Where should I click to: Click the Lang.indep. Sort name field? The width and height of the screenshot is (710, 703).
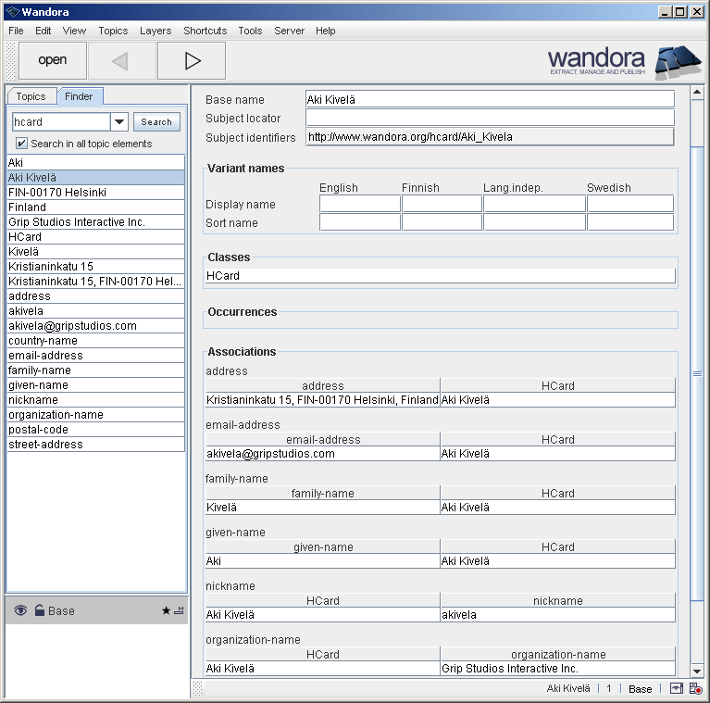point(534,222)
